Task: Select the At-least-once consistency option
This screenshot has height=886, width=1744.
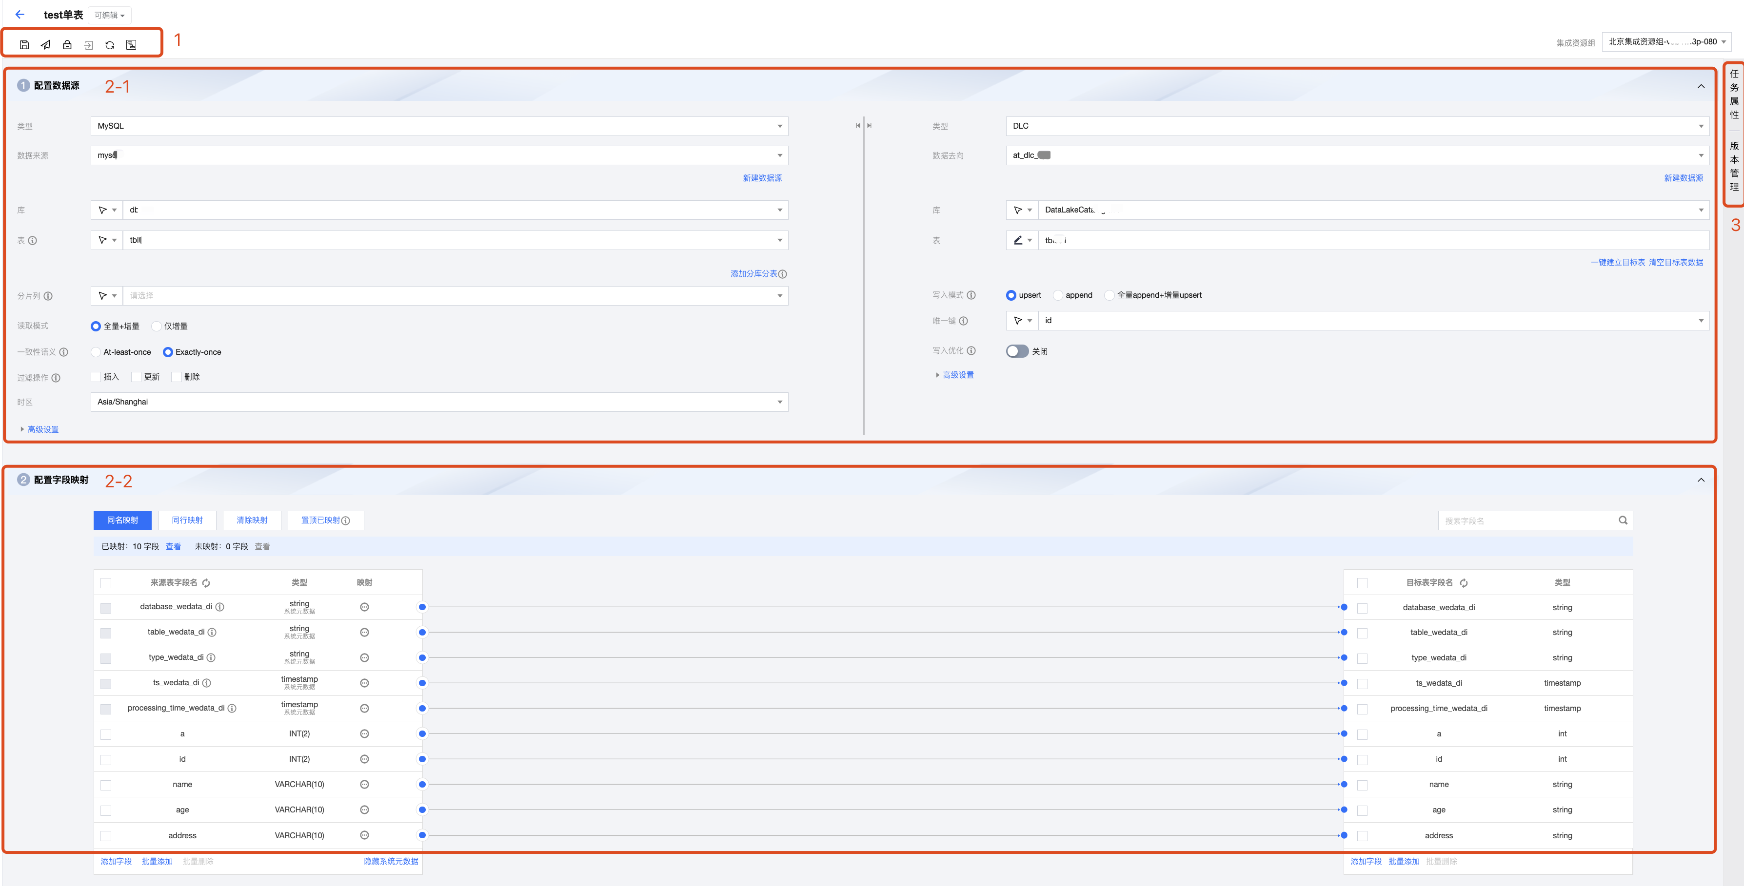Action: coord(96,352)
